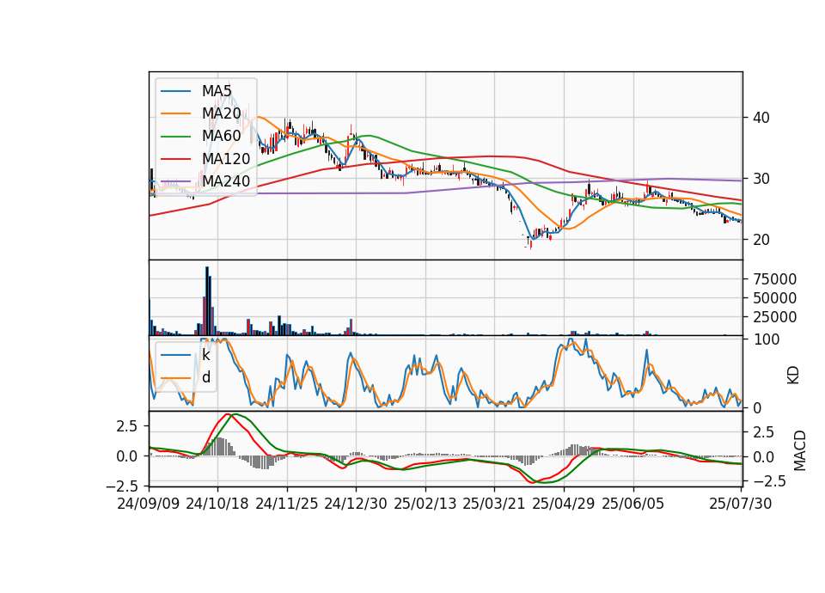Click the price axis value 20

[761, 240]
